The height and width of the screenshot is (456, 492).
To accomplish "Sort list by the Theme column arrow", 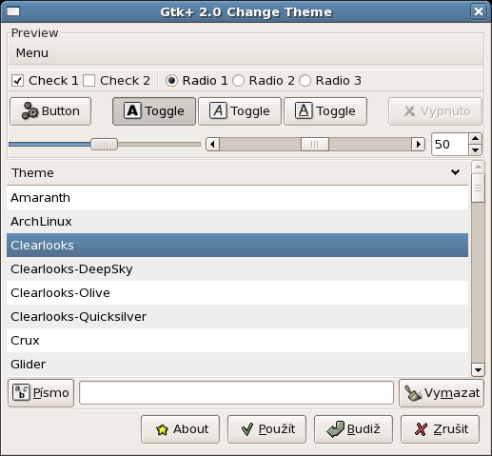I will coord(455,172).
